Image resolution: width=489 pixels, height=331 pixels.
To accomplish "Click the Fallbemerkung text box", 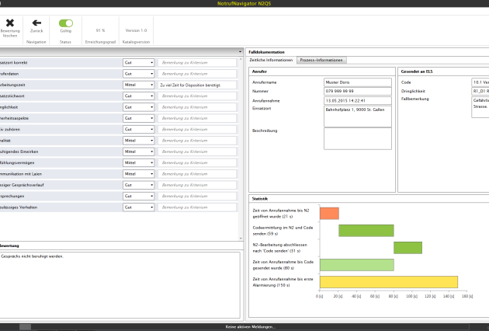I will tap(480, 107).
